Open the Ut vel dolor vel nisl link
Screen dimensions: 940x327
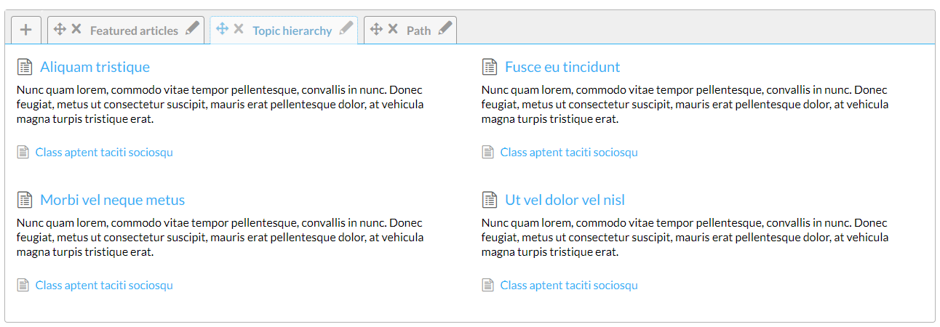pos(565,200)
